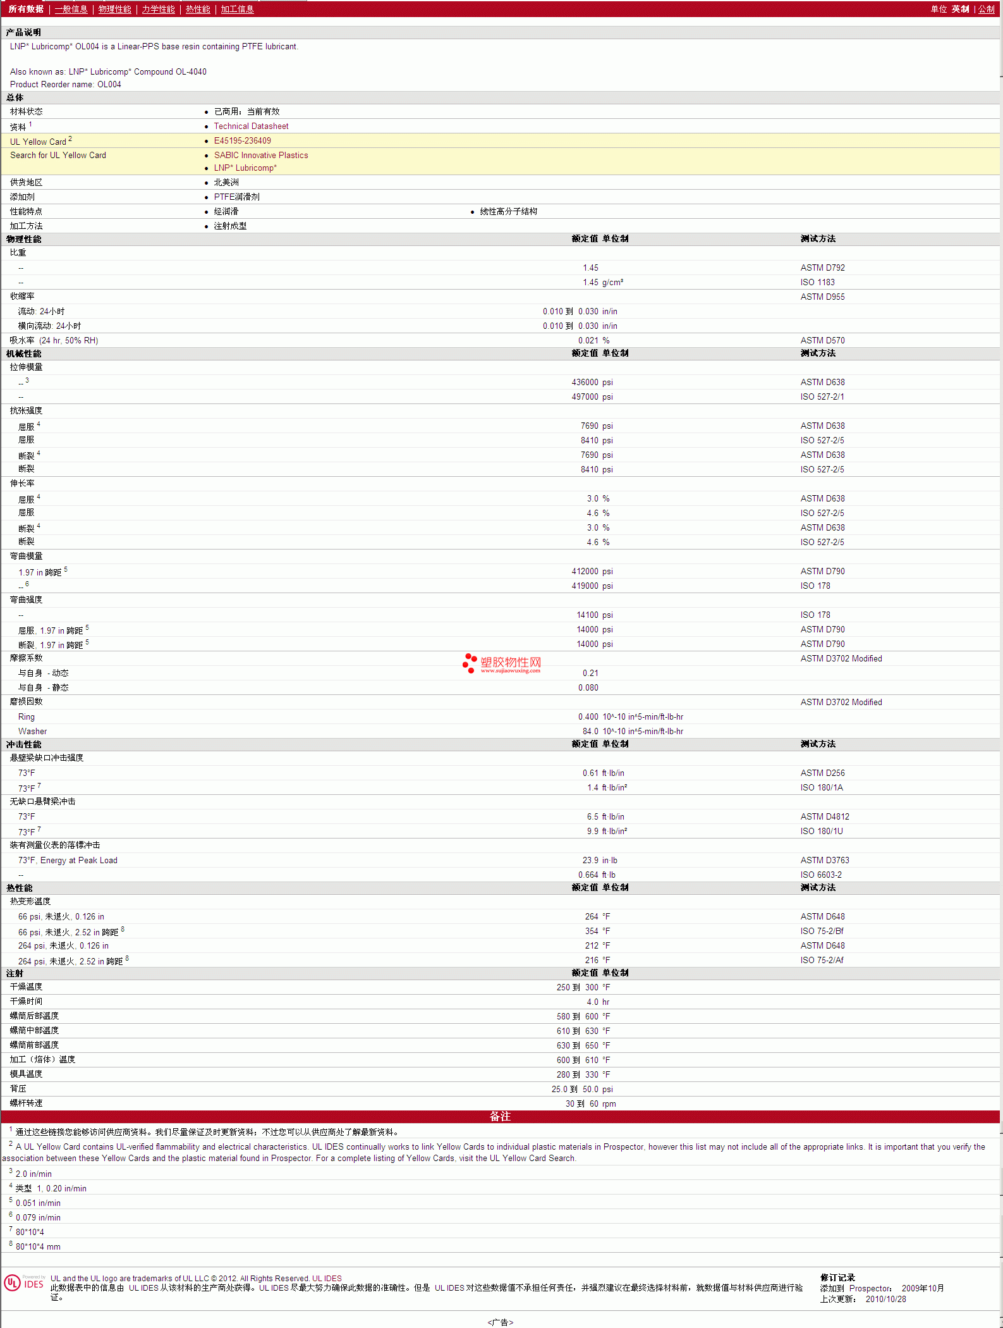
Task: Click the 73°F, Energy at Peak Load label
Action: coord(68,860)
